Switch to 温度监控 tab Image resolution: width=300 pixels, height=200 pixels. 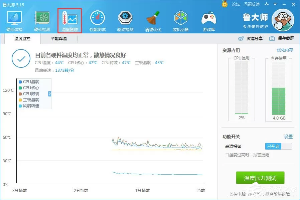tap(22, 39)
